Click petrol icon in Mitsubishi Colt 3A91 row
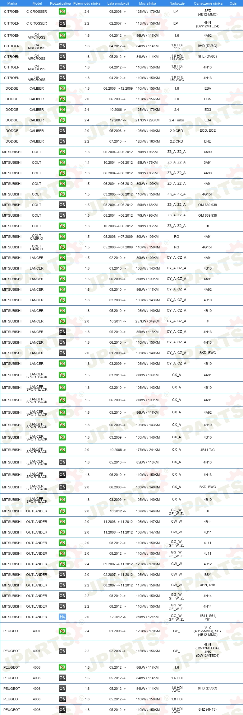243x715 pixels. pos(62,162)
